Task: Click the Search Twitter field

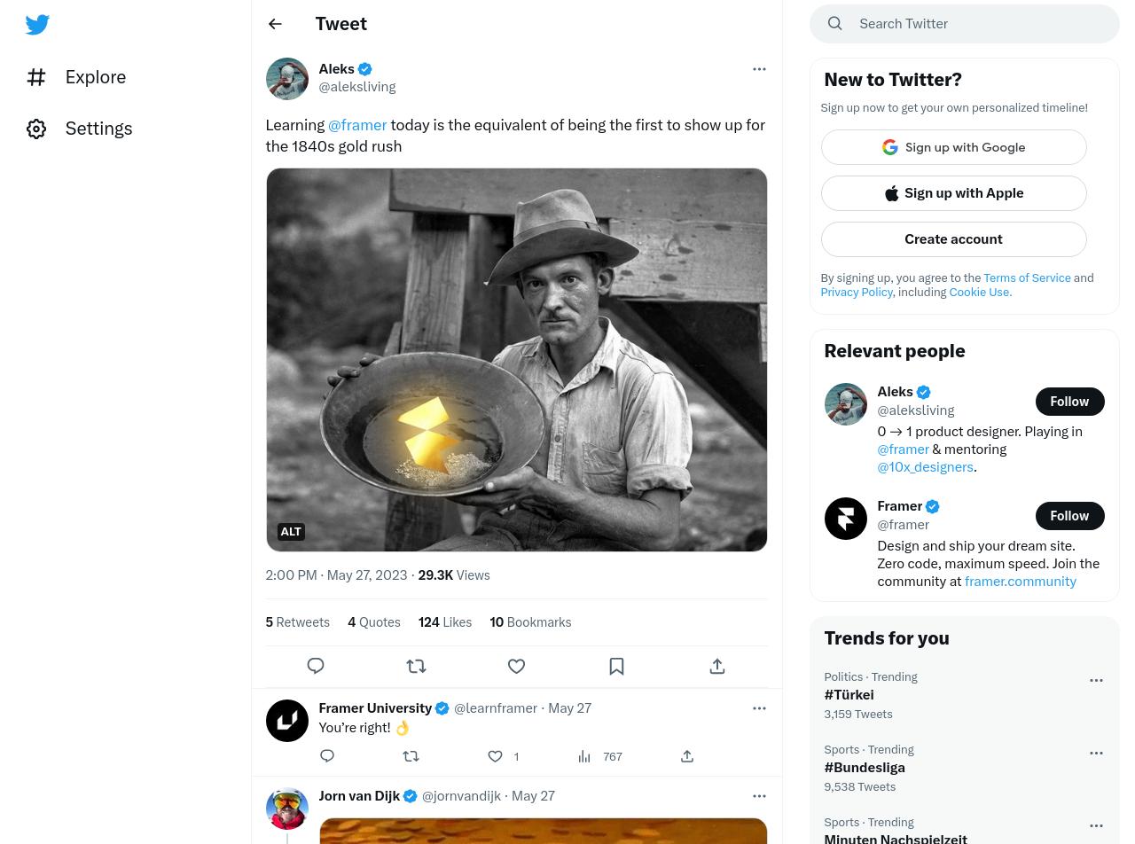Action: coord(980,24)
